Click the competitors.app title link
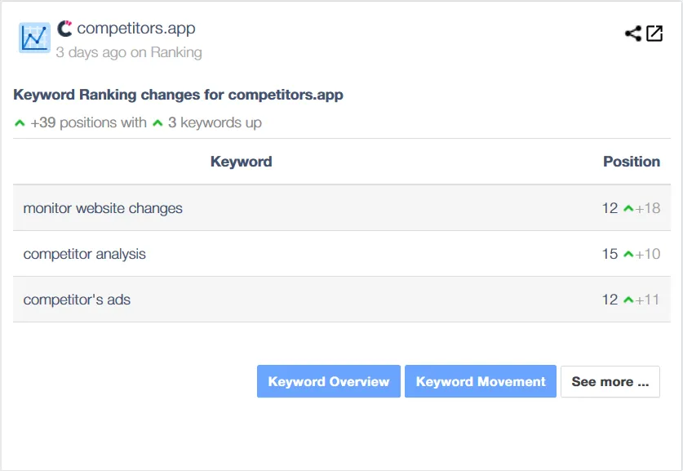The width and height of the screenshot is (683, 471). tap(136, 29)
